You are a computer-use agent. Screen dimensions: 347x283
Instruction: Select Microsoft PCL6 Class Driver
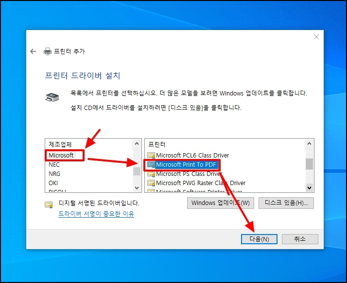(x=192, y=155)
